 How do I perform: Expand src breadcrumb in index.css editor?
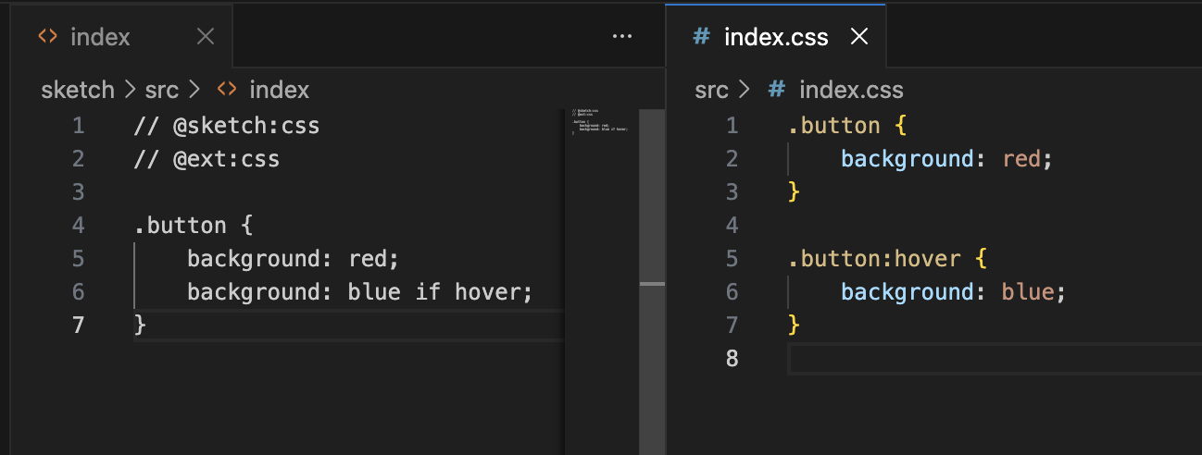[x=711, y=90]
